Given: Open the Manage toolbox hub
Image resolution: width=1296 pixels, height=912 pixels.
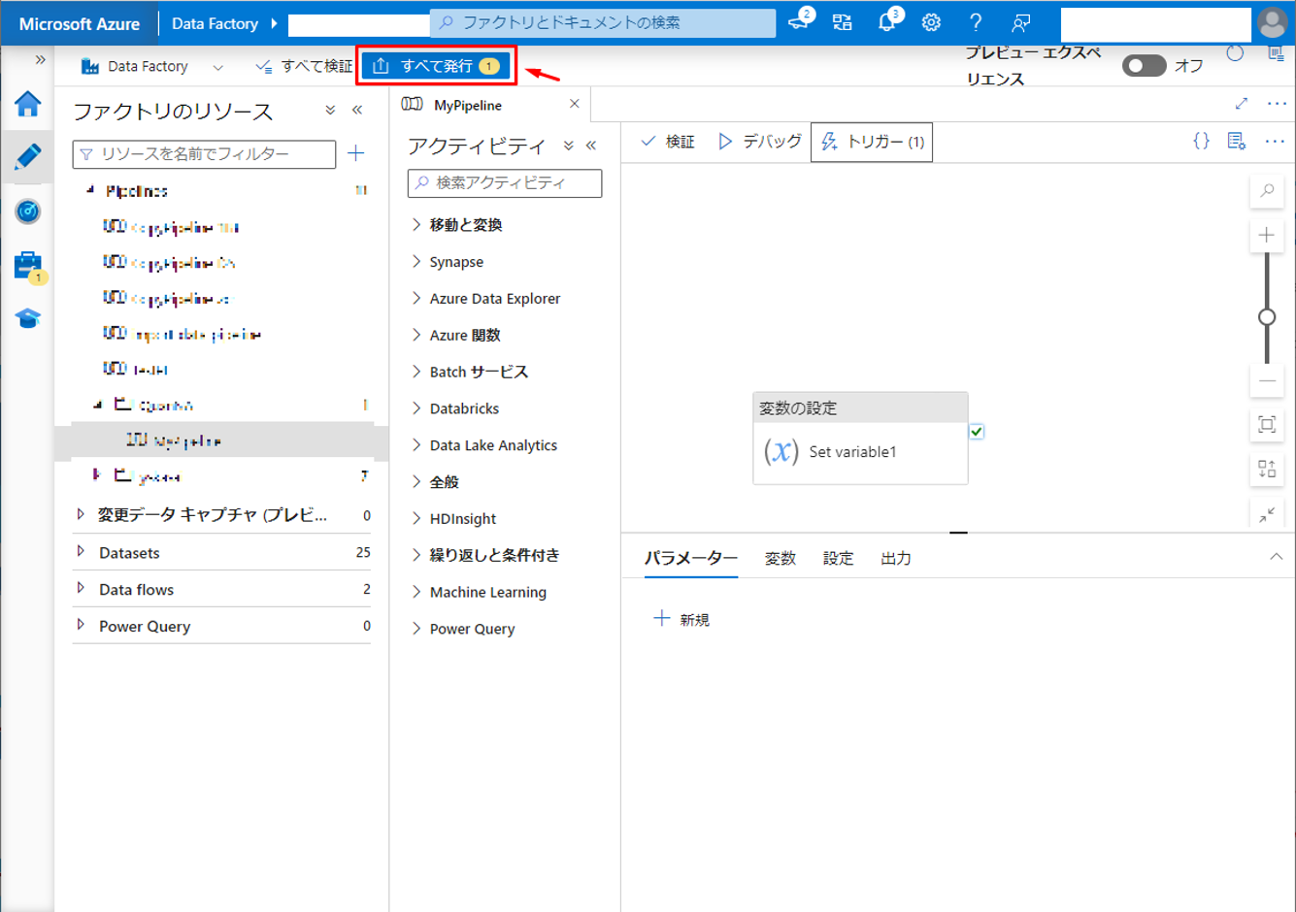Looking at the screenshot, I should click(x=27, y=265).
